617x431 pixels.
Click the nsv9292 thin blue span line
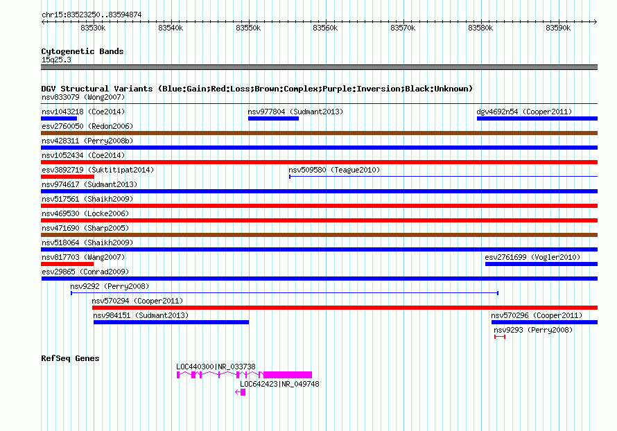284,293
